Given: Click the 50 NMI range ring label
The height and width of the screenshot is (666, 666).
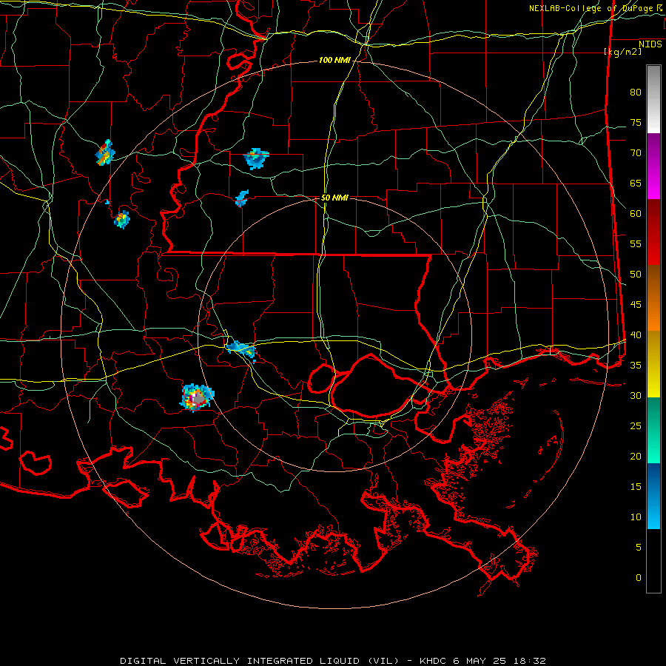Looking at the screenshot, I should pos(334,198).
